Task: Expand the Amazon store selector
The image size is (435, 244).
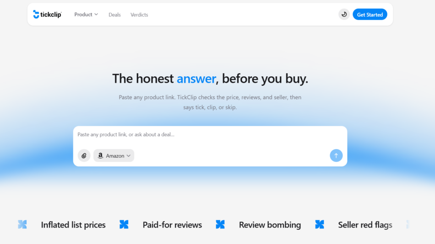Action: click(114, 156)
